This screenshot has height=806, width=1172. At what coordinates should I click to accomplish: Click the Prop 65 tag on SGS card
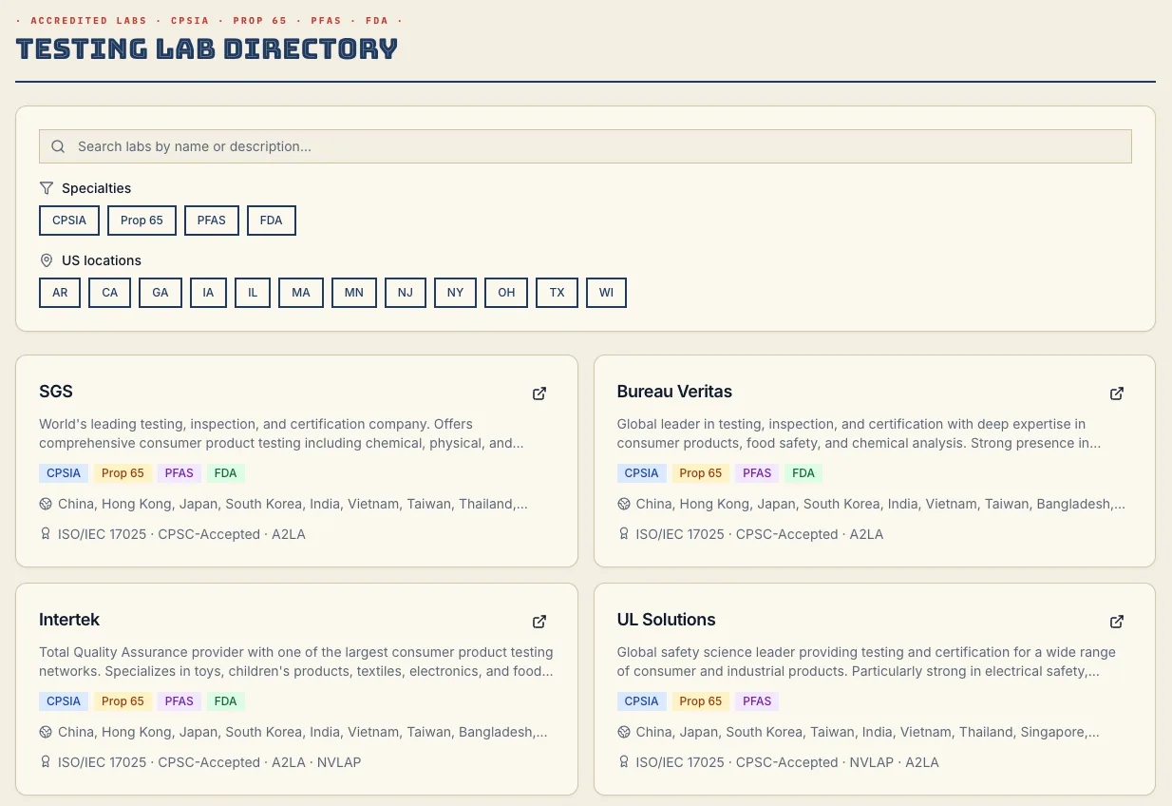pyautogui.click(x=123, y=473)
